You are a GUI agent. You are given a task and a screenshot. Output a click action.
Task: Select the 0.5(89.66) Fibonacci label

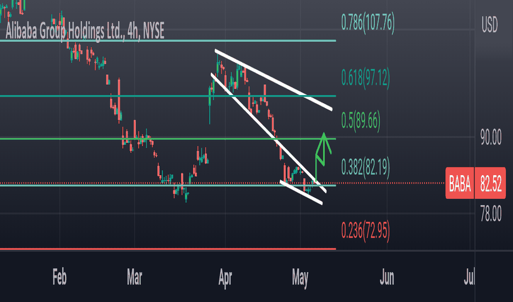click(x=361, y=120)
